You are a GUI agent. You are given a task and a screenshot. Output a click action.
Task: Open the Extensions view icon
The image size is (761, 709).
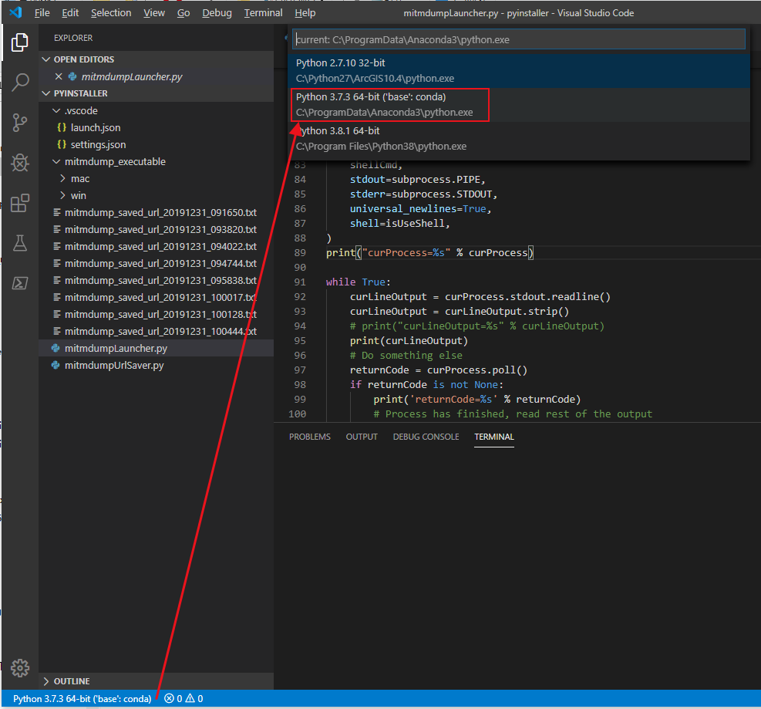[x=20, y=203]
